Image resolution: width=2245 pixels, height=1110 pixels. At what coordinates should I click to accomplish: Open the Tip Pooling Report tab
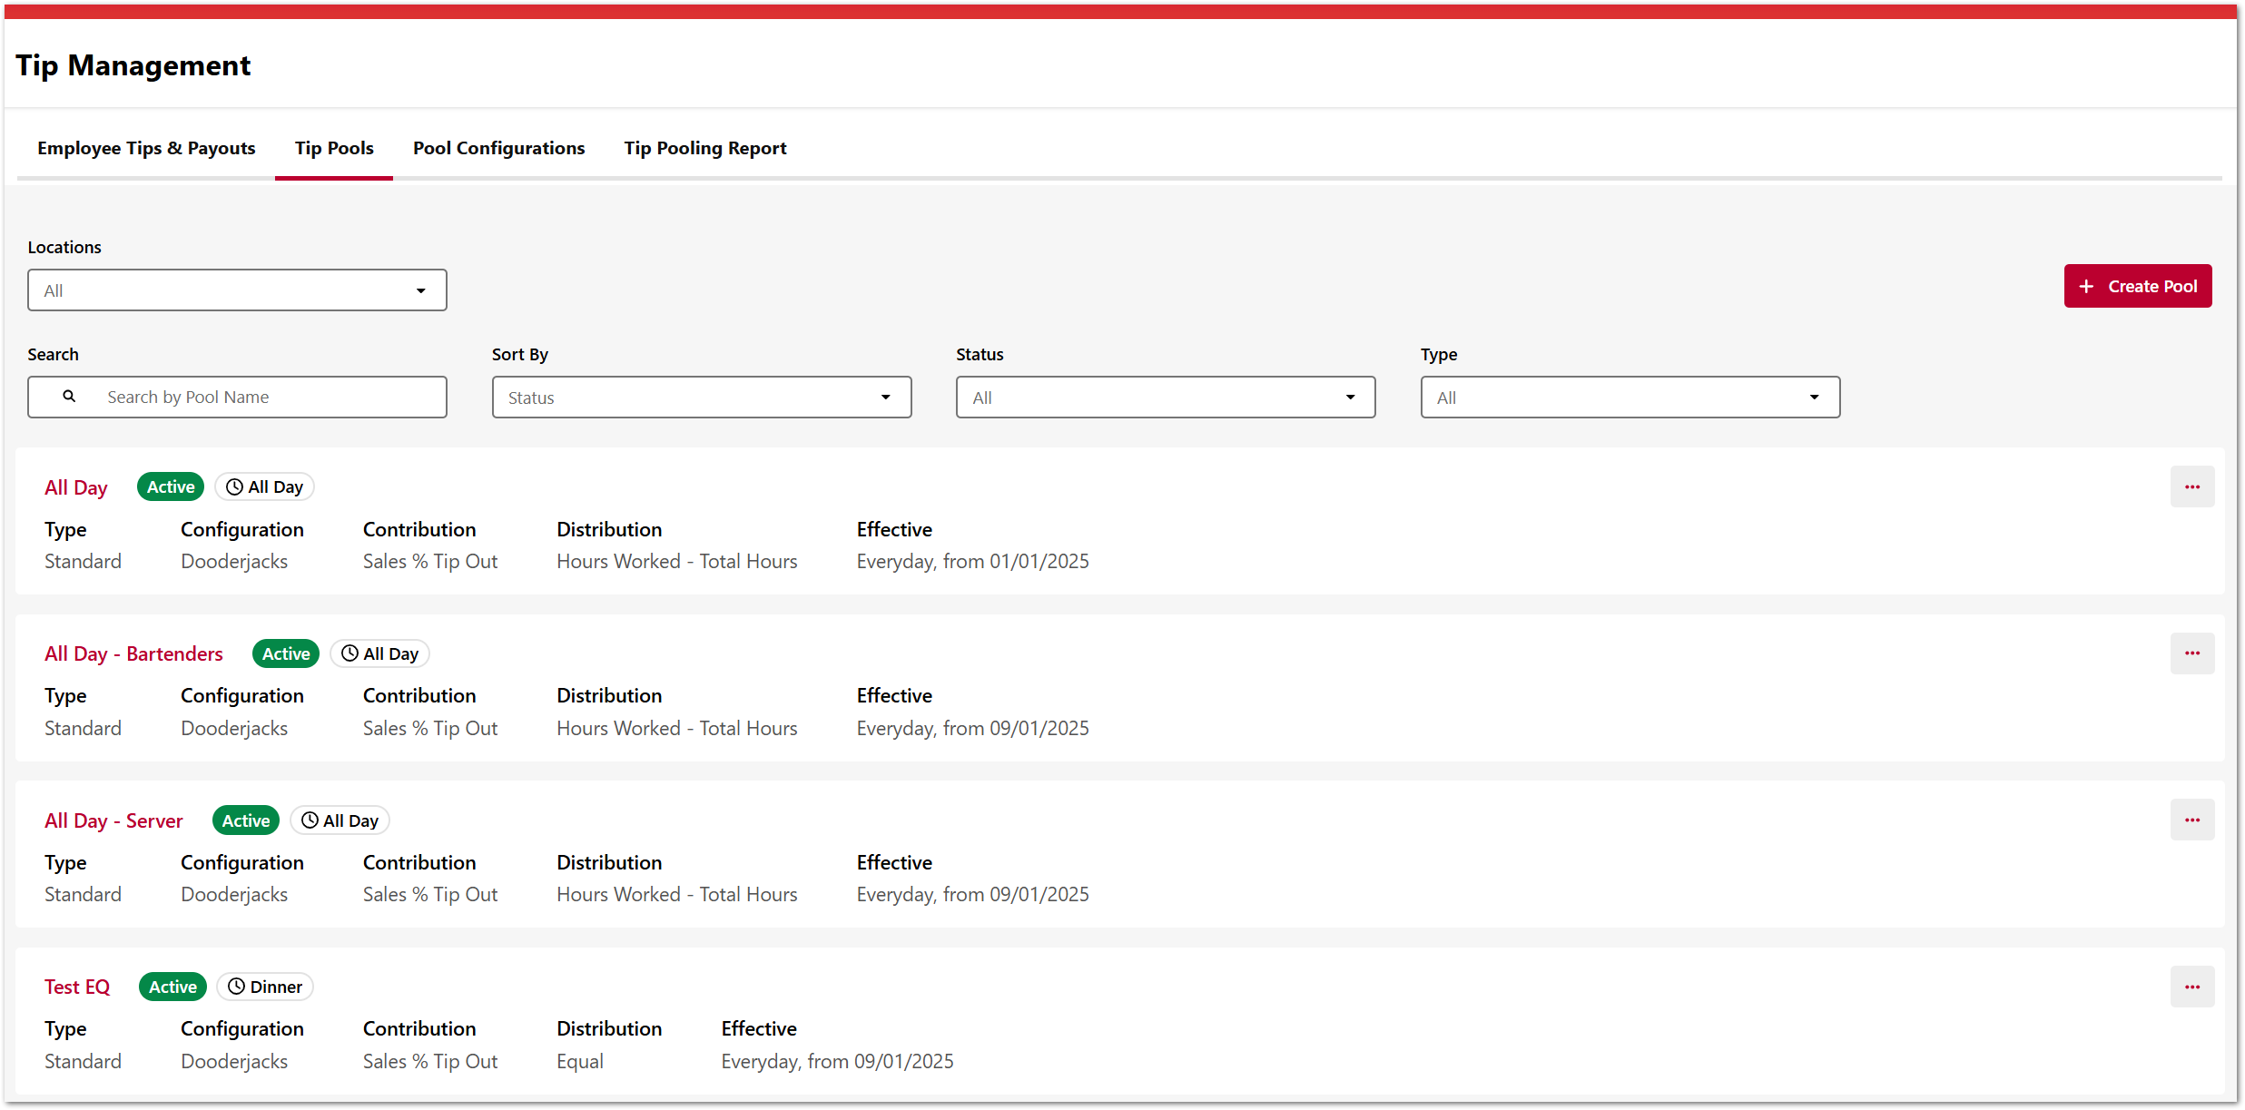coord(704,148)
